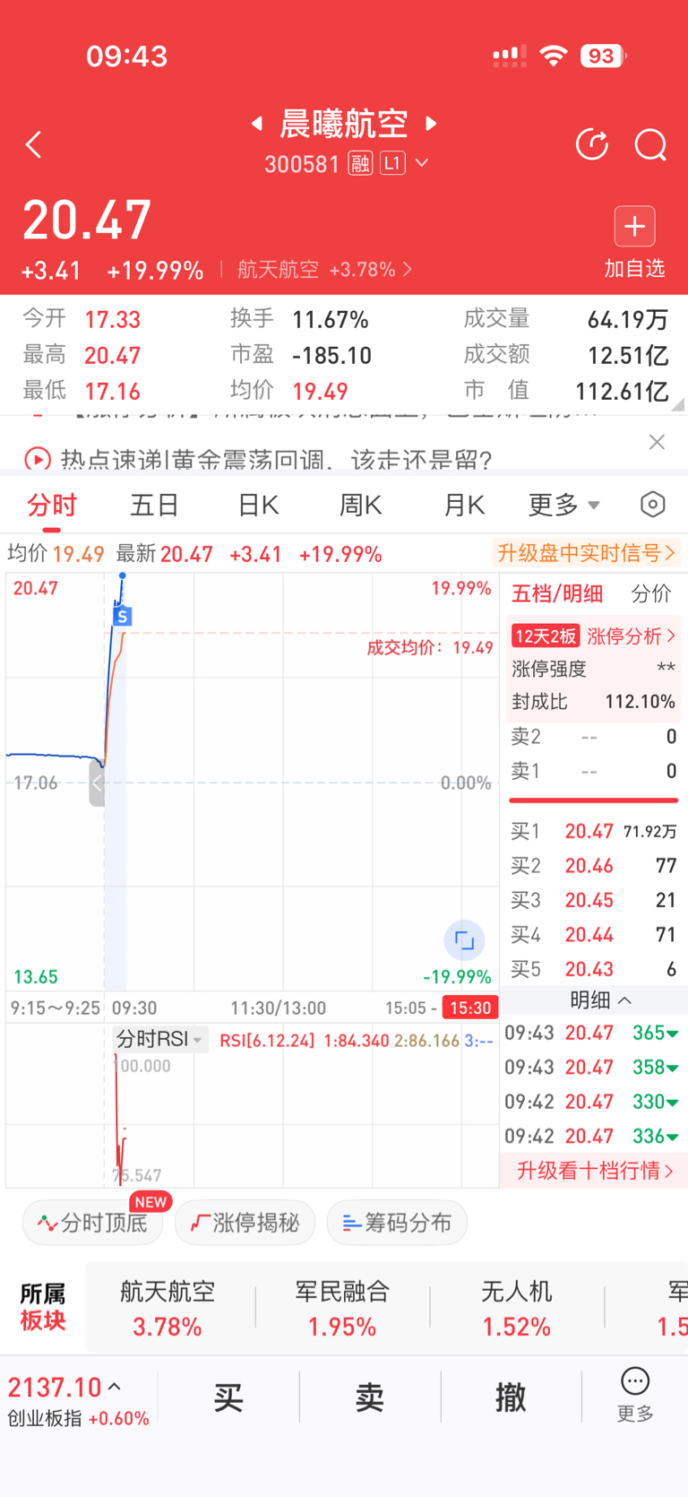Go to previous stock with left triangle
This screenshot has height=1497, width=688.
(257, 123)
